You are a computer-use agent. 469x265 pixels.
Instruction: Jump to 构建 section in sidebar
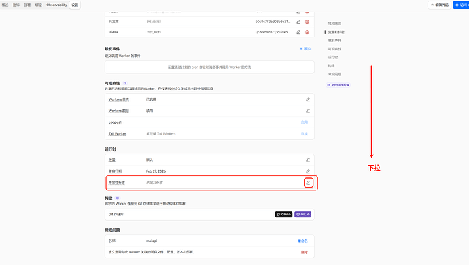(x=332, y=65)
